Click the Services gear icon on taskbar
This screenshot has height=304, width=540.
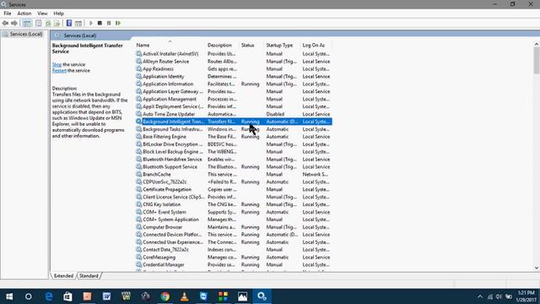[x=262, y=296]
